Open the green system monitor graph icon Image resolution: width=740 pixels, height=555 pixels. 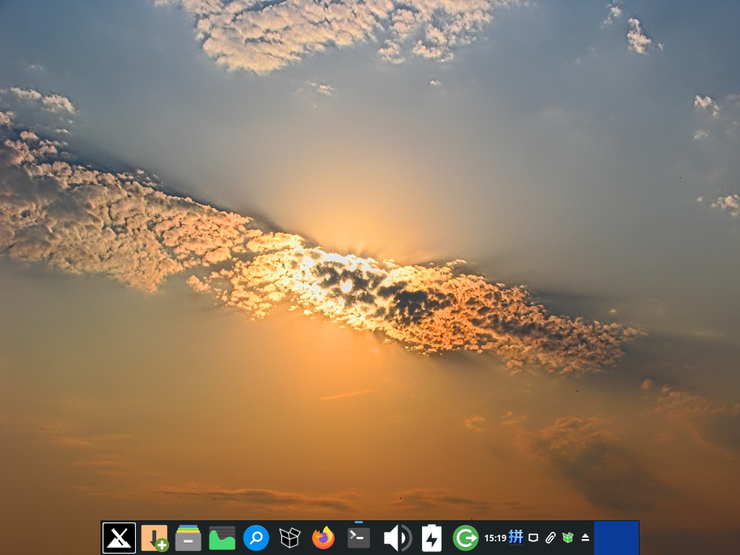pyautogui.click(x=222, y=538)
